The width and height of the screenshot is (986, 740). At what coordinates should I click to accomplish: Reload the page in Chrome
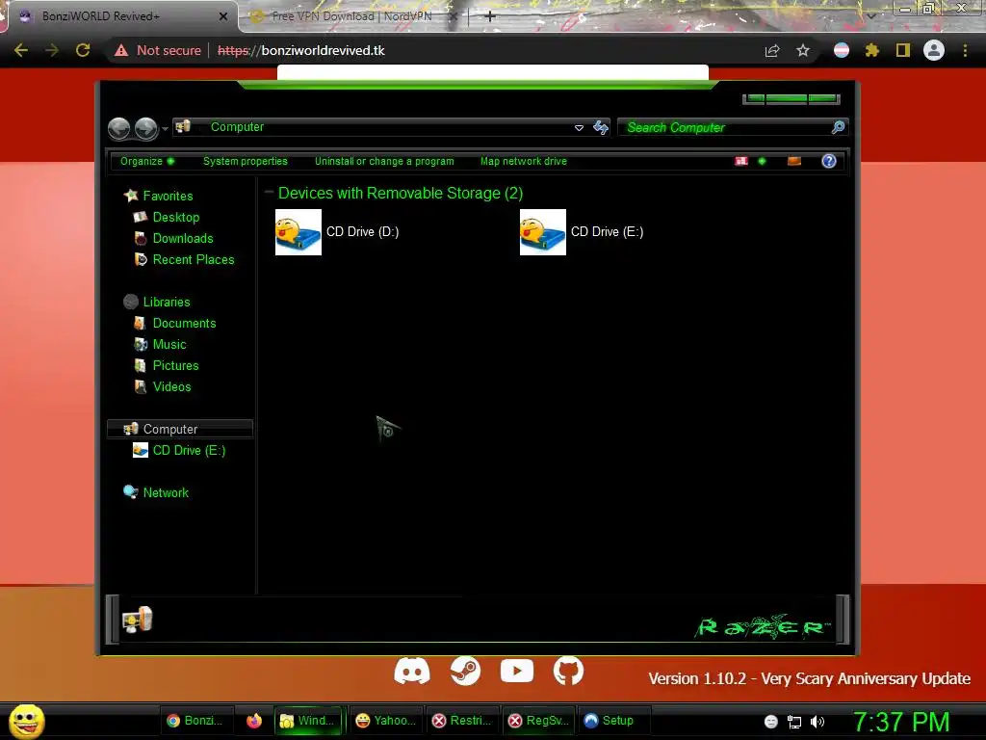pyautogui.click(x=83, y=50)
